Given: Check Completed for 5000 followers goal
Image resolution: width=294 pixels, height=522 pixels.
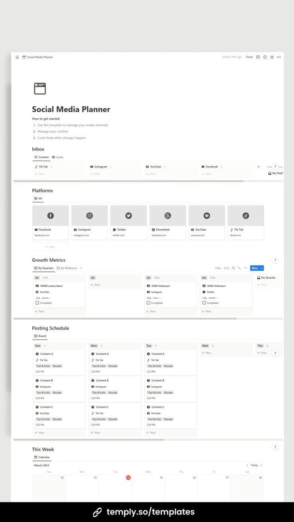Looking at the screenshot, I should [204, 303].
